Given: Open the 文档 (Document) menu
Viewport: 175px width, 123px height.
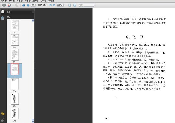Looking at the screenshot, I should click(x=28, y=1).
